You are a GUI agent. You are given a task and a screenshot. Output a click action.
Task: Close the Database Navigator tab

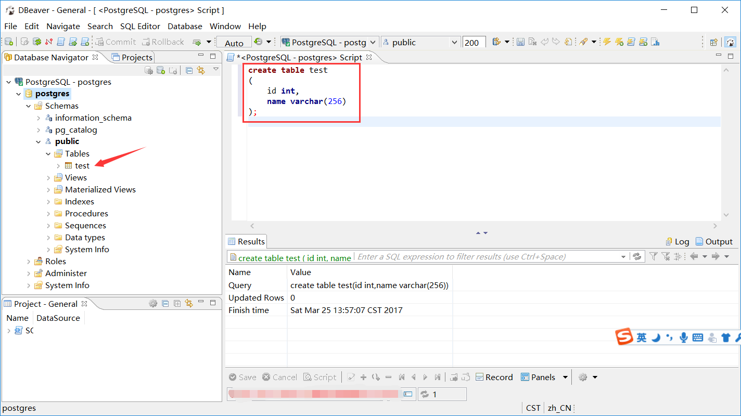tap(95, 57)
